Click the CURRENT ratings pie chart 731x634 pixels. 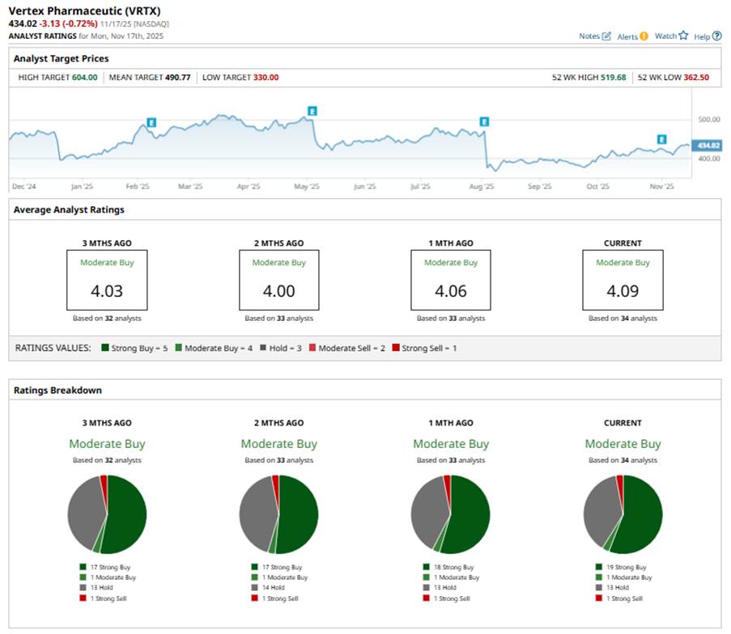pos(623,514)
